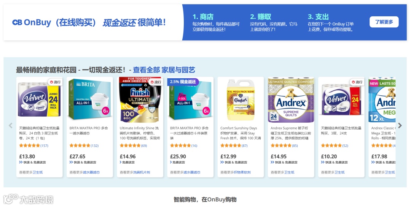The image size is (411, 207).
Task: Open the 卫生纸 link under first Velvet product
Action: (x=38, y=172)
